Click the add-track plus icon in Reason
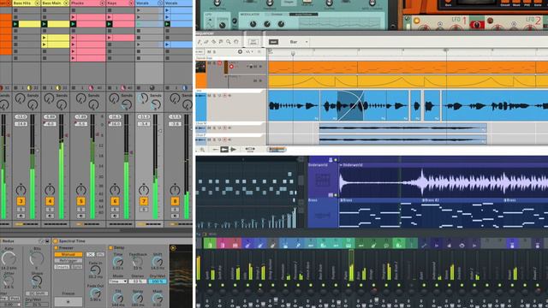 (240, 51)
